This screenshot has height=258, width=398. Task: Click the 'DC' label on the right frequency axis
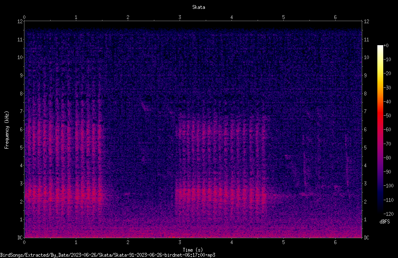coord(366,238)
